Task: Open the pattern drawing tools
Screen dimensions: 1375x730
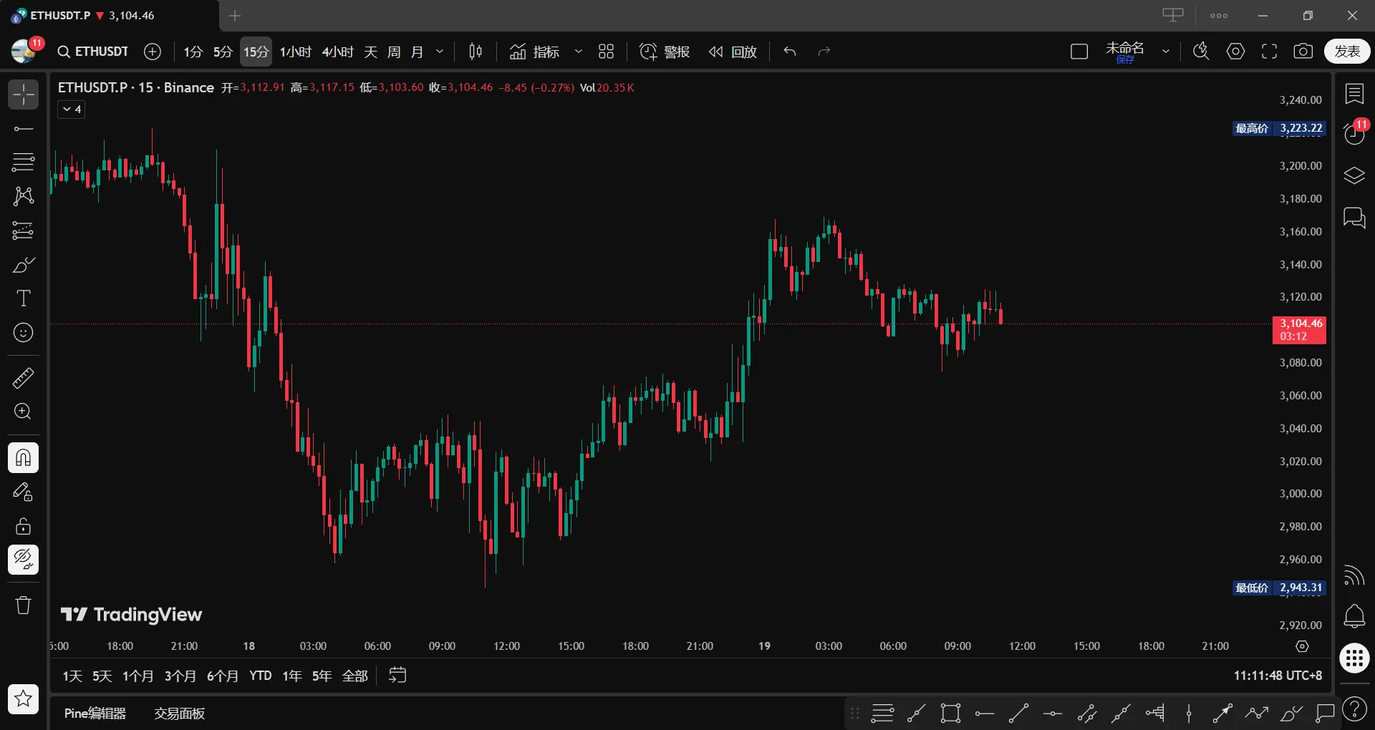Action: coord(23,196)
